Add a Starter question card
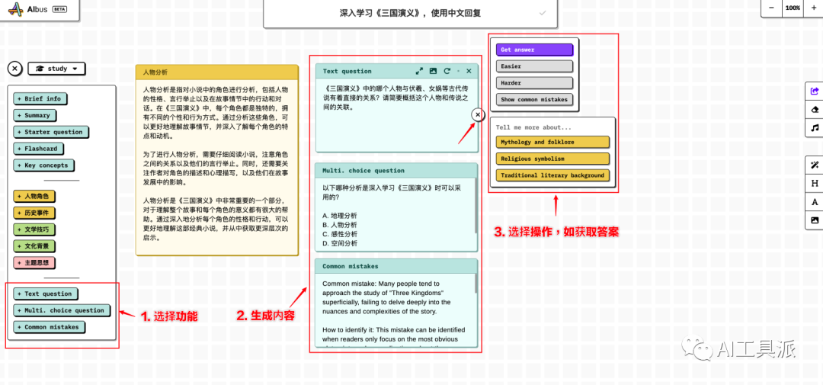The width and height of the screenshot is (823, 385). [51, 132]
